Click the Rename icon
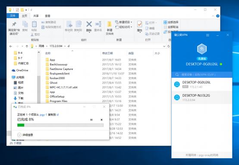Screen dimensions: 239x165 (x=98, y=24)
